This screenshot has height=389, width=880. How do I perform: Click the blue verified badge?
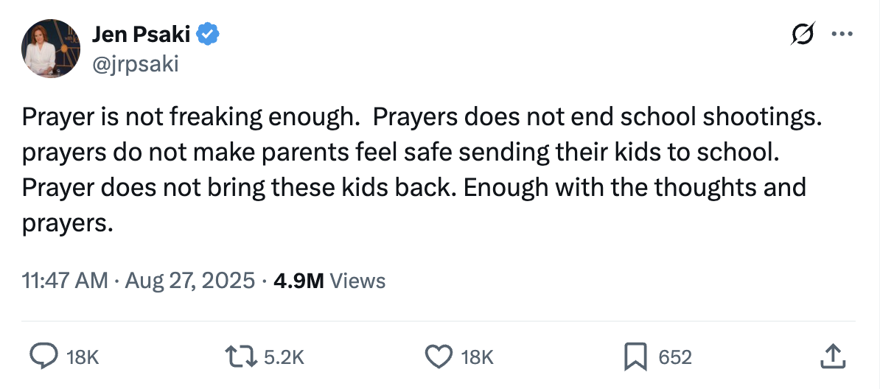coord(208,34)
